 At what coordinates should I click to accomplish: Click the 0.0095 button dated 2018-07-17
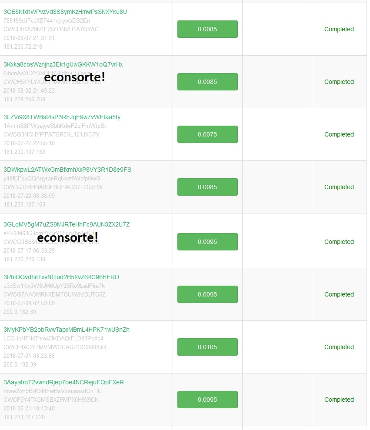pyautogui.click(x=207, y=242)
